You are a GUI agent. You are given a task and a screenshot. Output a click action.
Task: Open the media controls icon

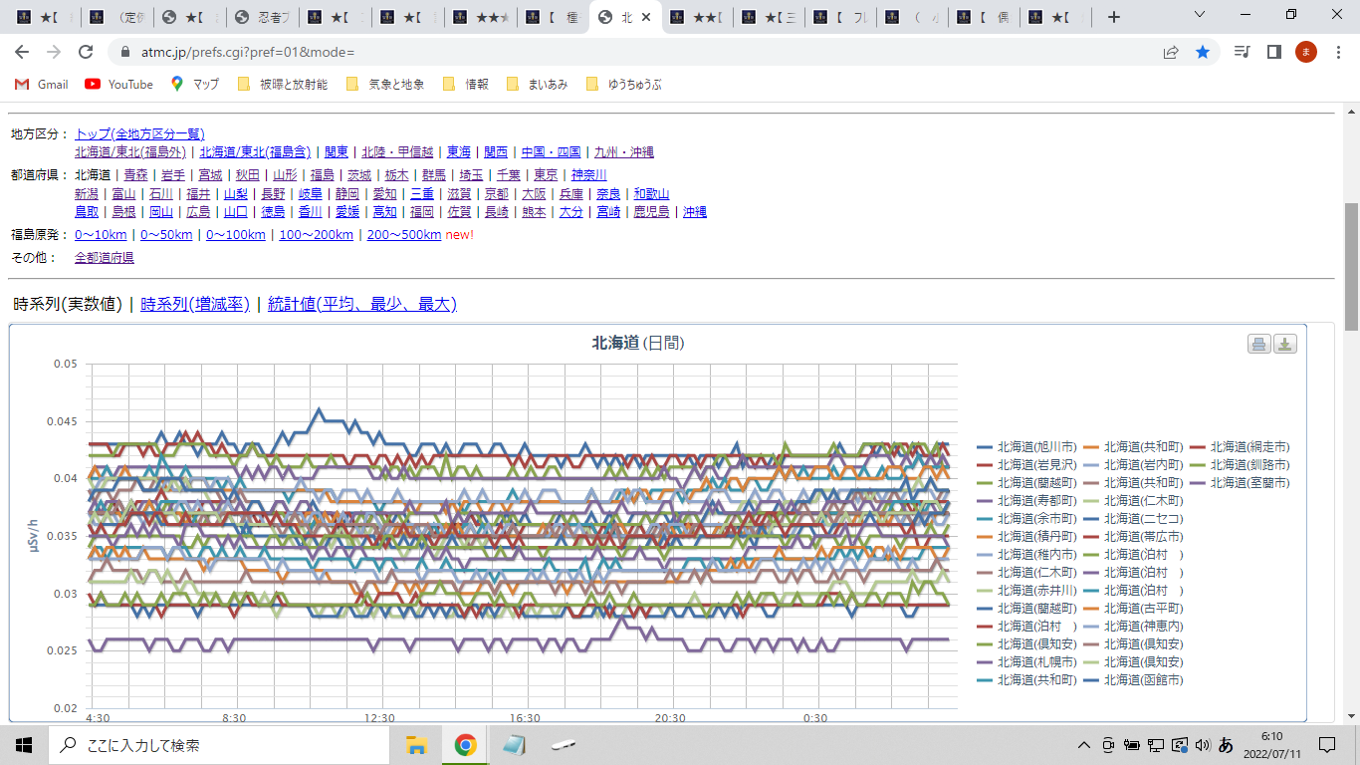[1242, 52]
